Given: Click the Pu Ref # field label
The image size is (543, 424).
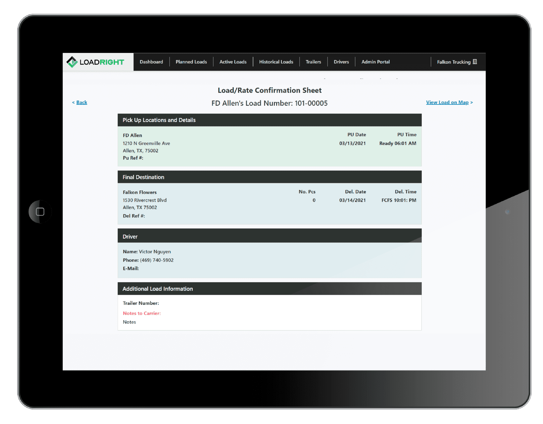Looking at the screenshot, I should point(133,158).
